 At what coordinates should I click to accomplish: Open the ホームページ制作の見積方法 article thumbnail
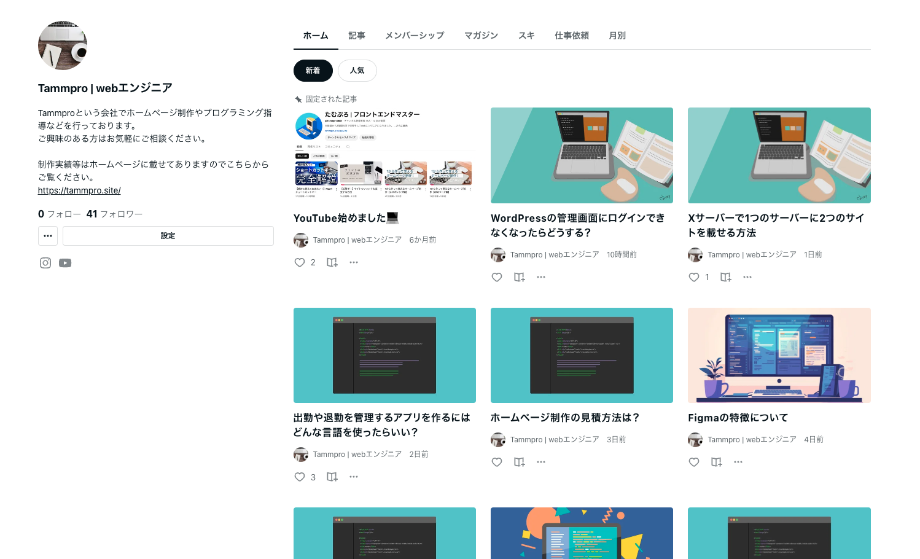pyautogui.click(x=582, y=355)
